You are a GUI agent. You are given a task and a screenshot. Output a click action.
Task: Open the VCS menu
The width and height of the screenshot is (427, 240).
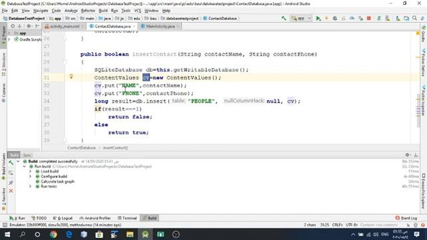[x=137, y=11]
